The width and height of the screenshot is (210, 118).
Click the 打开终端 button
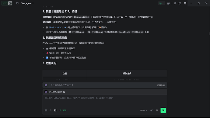161,85
